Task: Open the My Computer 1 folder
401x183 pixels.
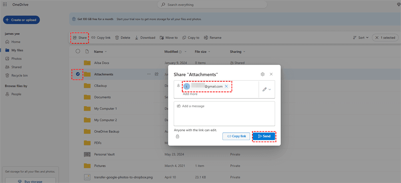Action: pos(105,108)
